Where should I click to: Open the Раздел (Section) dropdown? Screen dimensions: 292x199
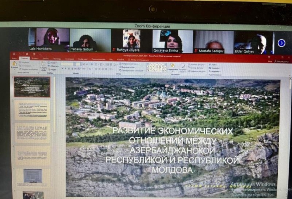point(53,69)
